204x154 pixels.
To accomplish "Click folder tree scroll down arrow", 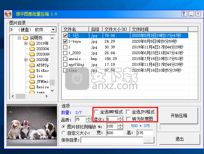I will pyautogui.click(x=52, y=91).
